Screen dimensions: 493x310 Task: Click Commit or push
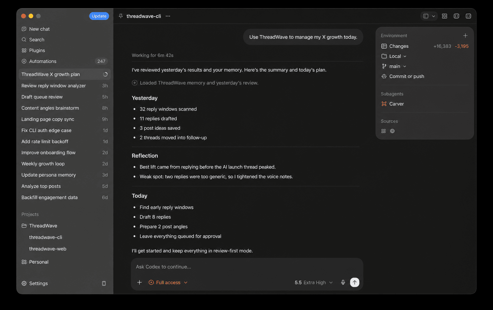(407, 76)
